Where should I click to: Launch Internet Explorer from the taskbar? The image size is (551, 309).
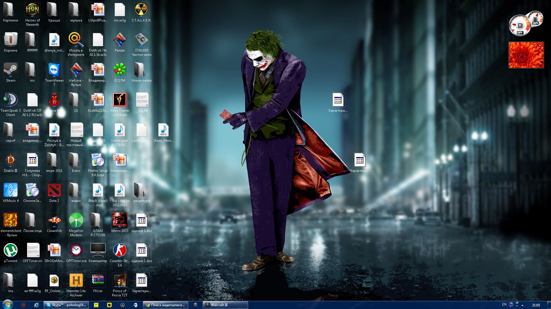point(36,305)
